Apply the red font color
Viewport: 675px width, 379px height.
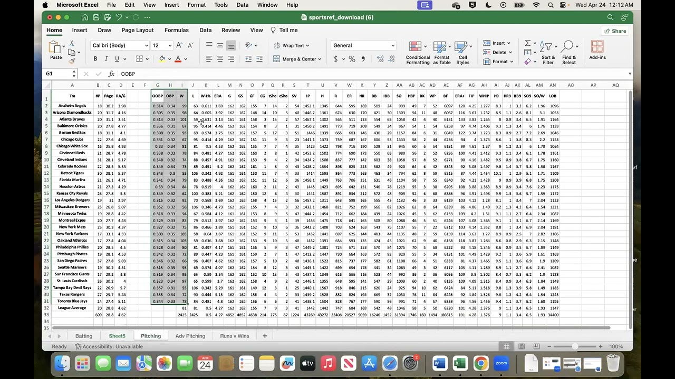point(178,59)
